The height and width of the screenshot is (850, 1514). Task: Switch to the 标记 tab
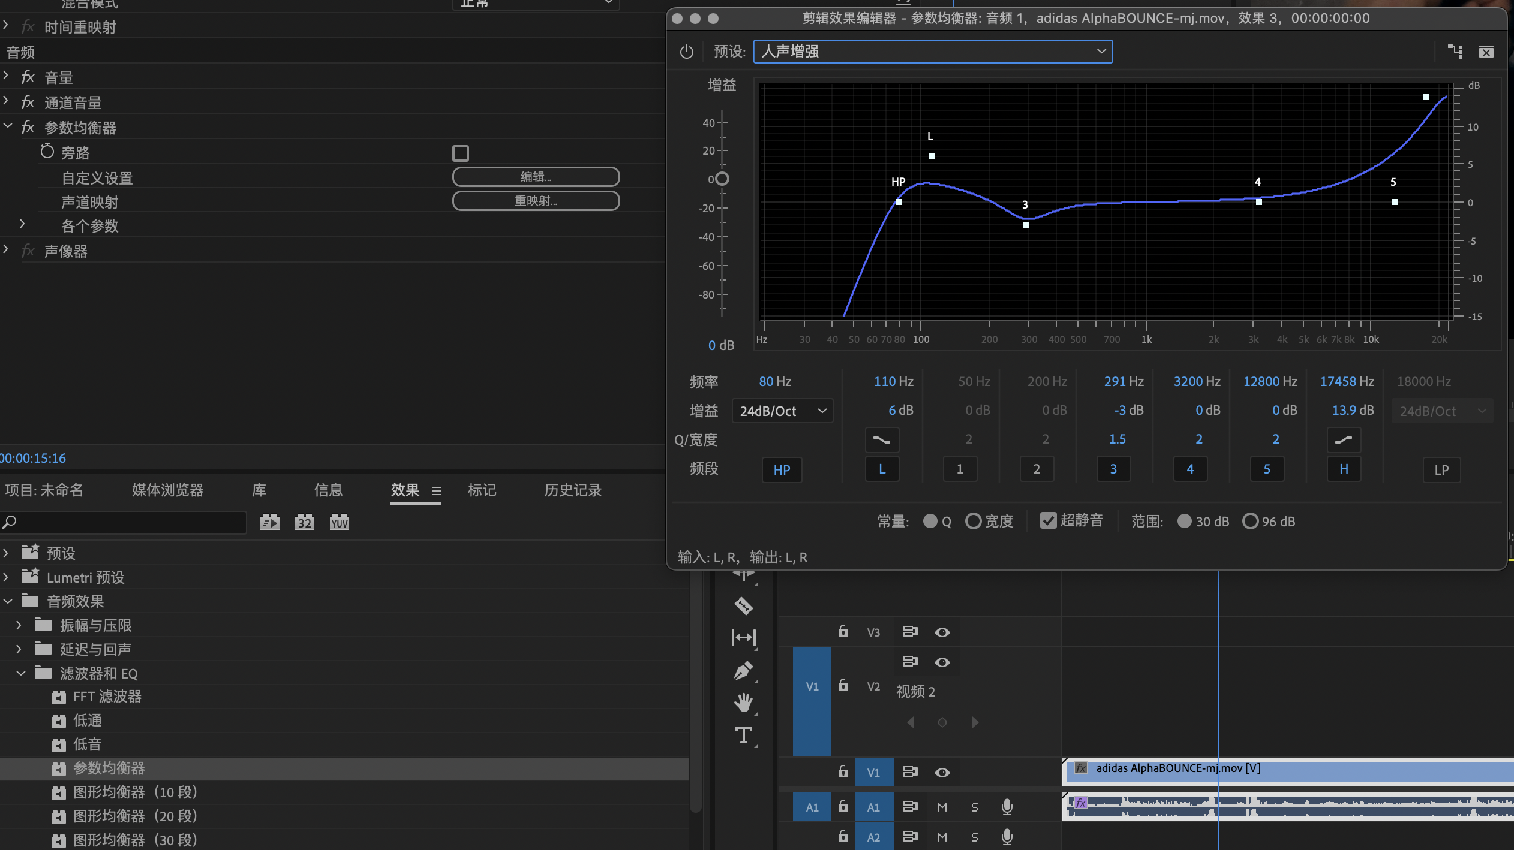pos(482,490)
